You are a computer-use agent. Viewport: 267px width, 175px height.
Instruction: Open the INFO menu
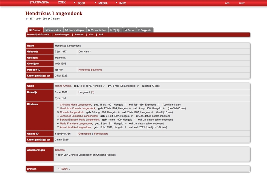123,3
